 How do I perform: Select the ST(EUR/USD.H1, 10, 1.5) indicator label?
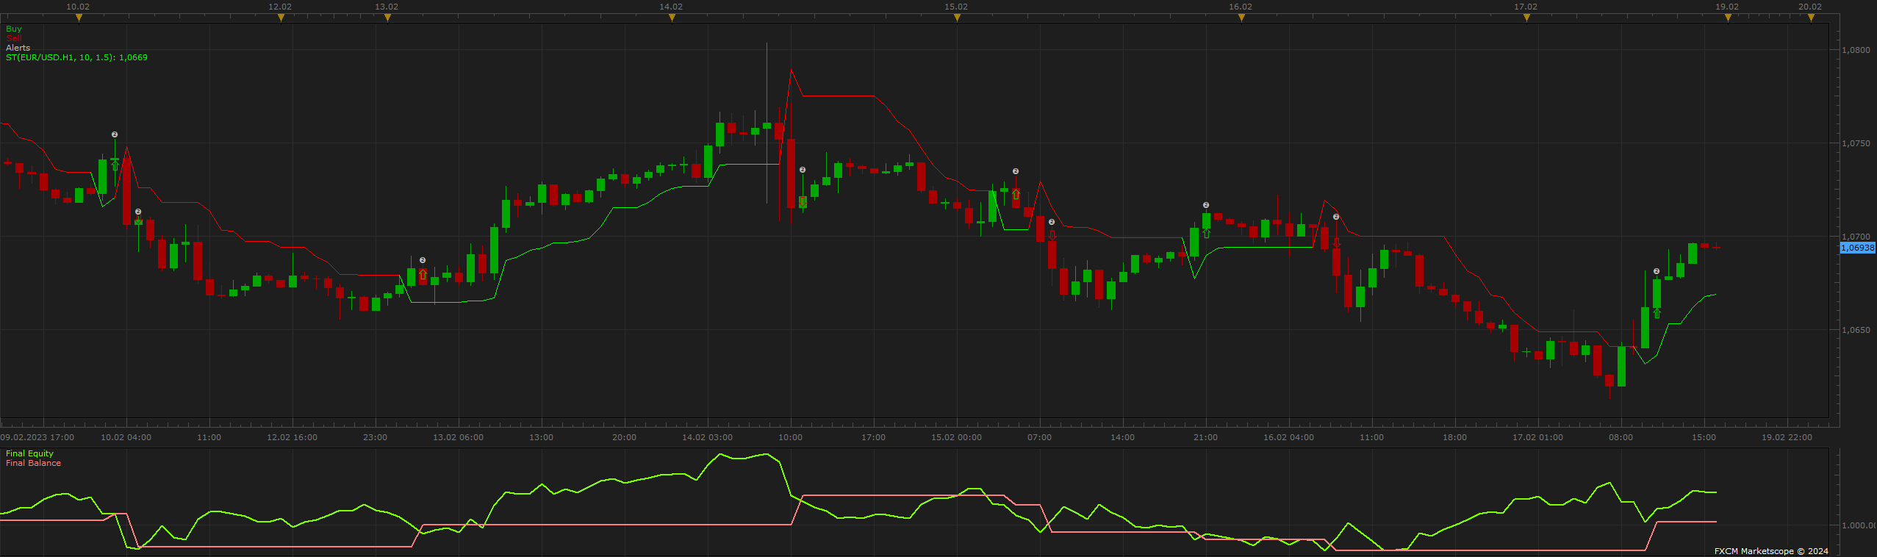point(76,57)
